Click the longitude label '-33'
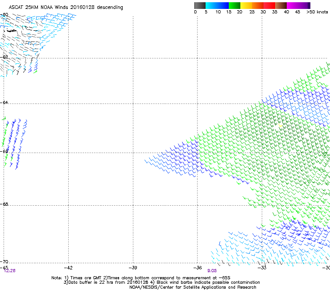This screenshot has height=290, width=330. point(262,268)
